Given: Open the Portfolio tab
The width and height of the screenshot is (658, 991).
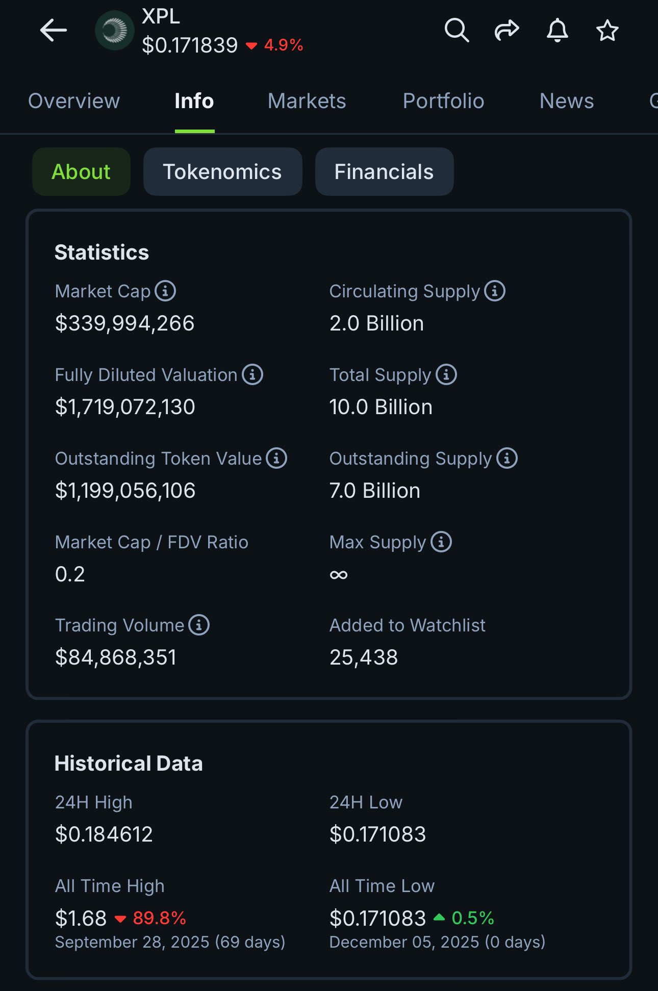Looking at the screenshot, I should [x=443, y=101].
